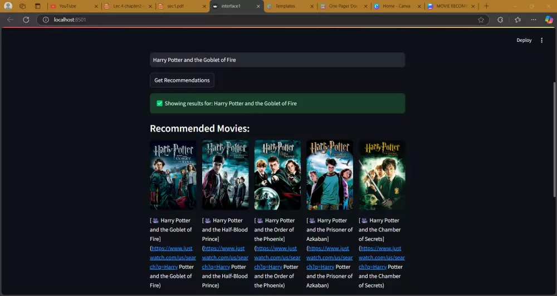Viewport: 557px width, 296px height.
Task: Open the browser extensions icon
Action: (500, 20)
